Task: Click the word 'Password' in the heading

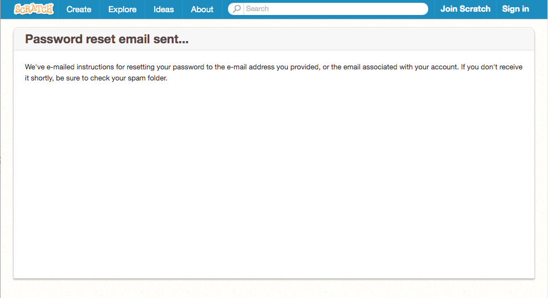Action: click(53, 39)
